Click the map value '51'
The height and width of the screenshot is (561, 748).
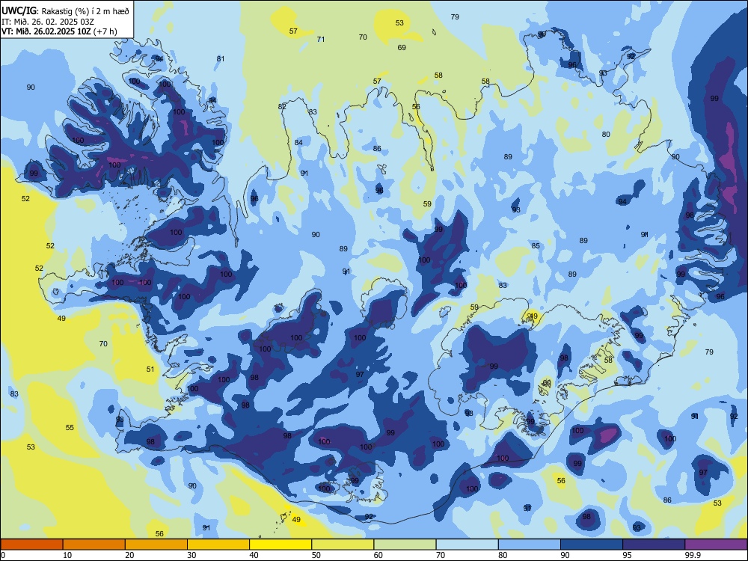[150, 369]
